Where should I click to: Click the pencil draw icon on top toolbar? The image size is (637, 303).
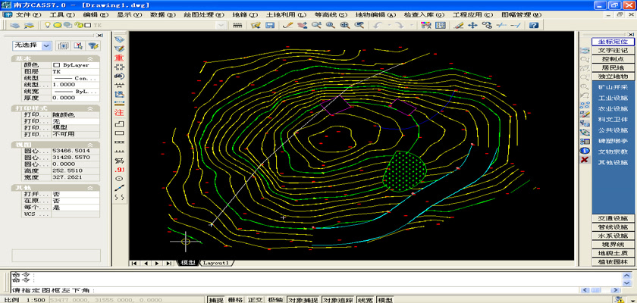click(x=287, y=25)
